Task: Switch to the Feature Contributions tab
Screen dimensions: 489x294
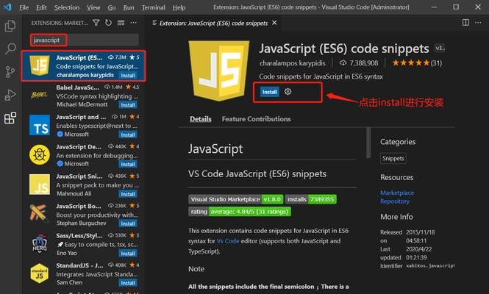Action: [257, 119]
